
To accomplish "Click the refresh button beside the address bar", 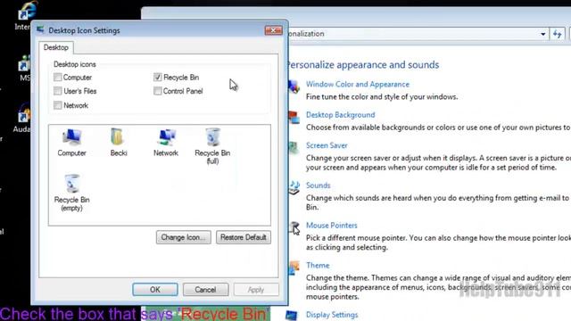I will click(x=557, y=34).
